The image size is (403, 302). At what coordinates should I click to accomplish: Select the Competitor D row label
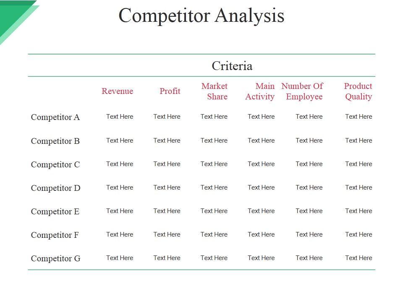tap(55, 188)
